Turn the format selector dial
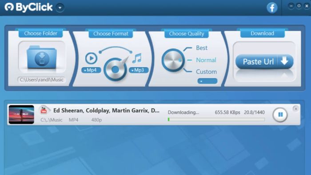 pyautogui.click(x=115, y=69)
